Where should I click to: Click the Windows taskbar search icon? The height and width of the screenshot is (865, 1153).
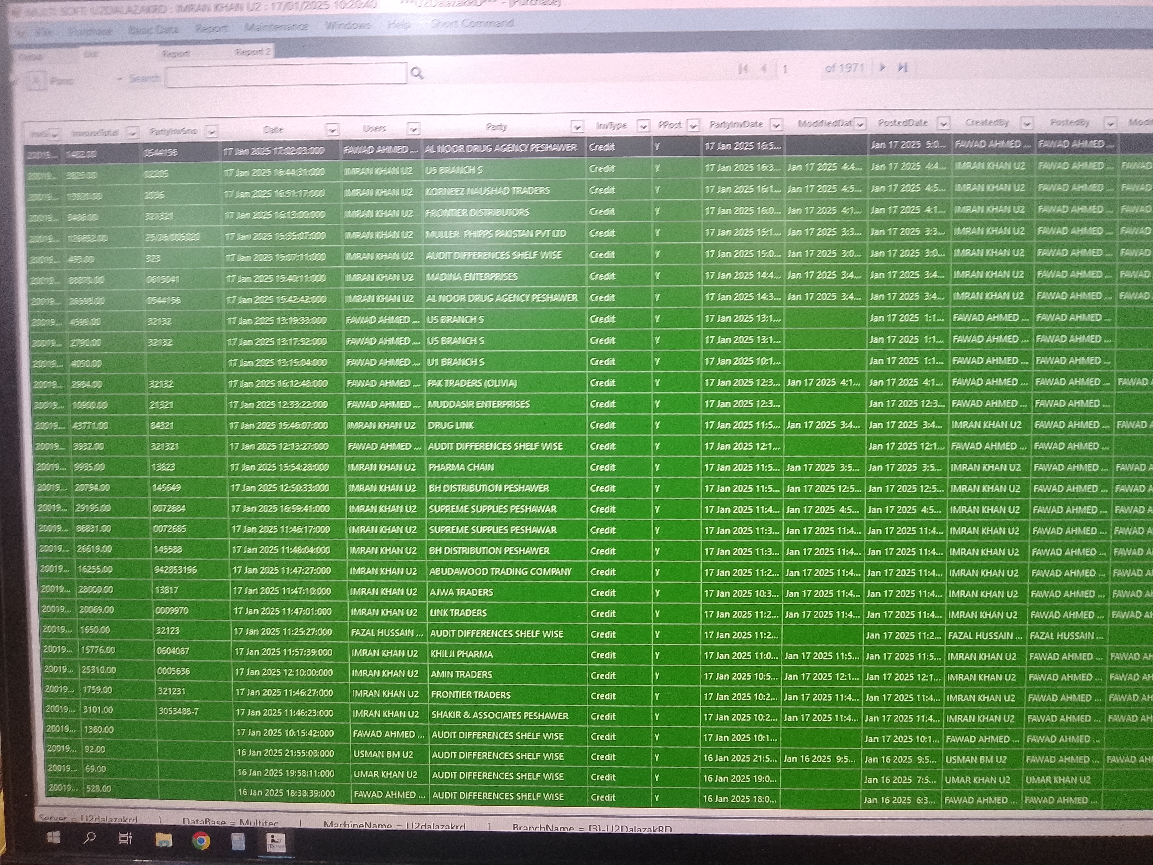click(90, 838)
